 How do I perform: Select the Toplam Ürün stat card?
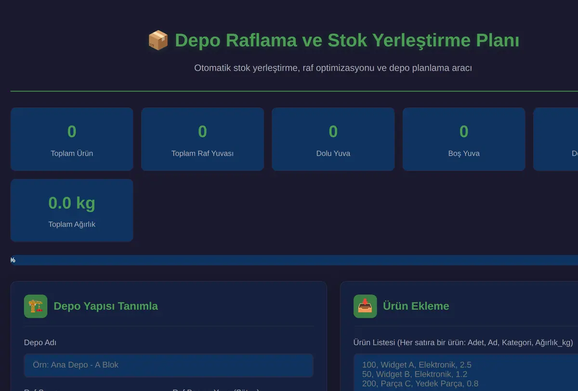pyautogui.click(x=72, y=139)
